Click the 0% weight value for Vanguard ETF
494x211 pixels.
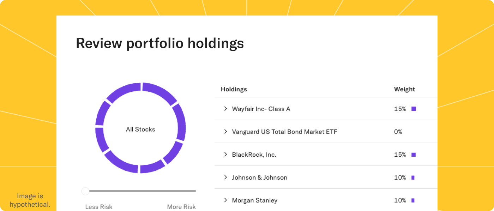(398, 132)
